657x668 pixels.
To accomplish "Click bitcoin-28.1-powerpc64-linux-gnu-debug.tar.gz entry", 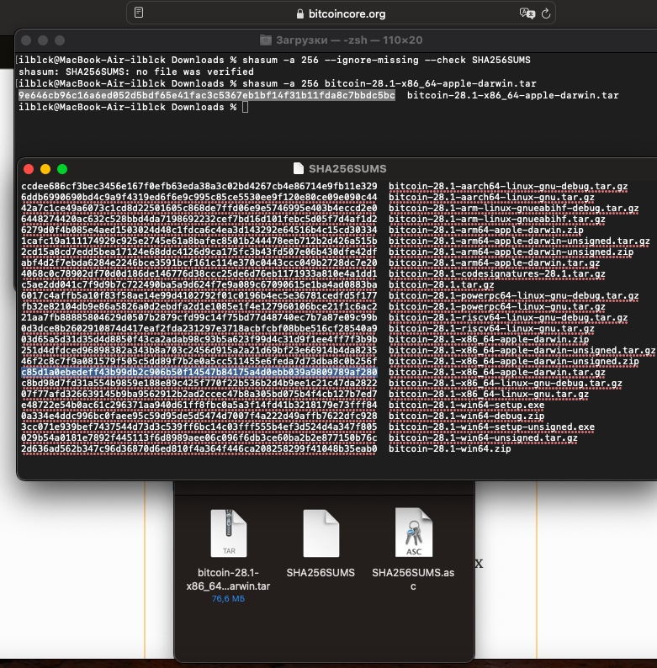I will pyautogui.click(x=513, y=295).
